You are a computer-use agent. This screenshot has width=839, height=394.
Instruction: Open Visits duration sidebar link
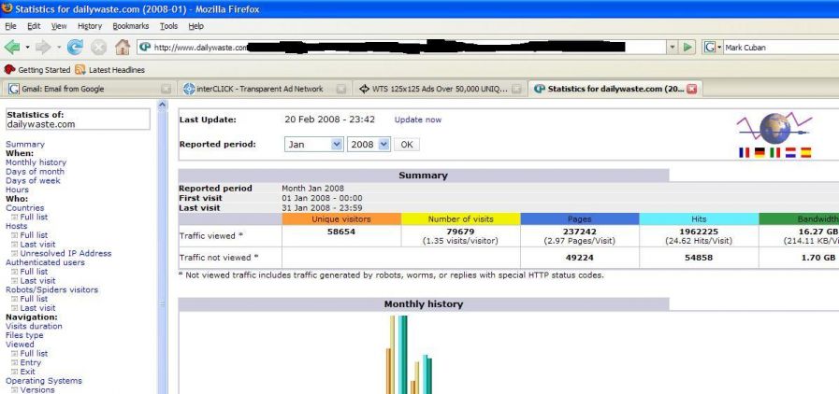coord(34,326)
